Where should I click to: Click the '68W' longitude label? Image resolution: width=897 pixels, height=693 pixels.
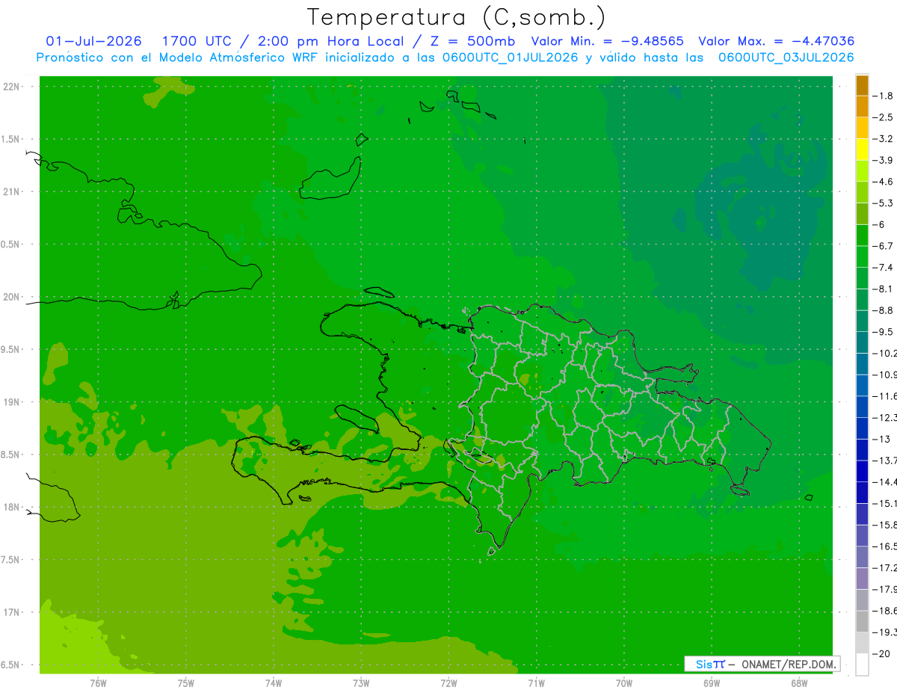coord(799,683)
